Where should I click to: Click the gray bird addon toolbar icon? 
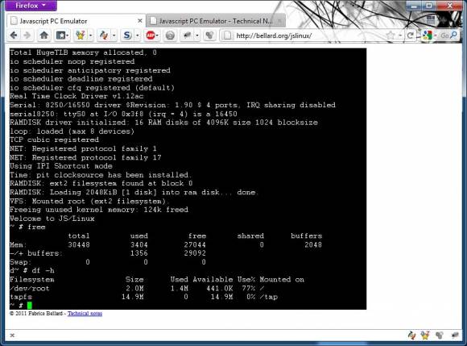point(187,35)
